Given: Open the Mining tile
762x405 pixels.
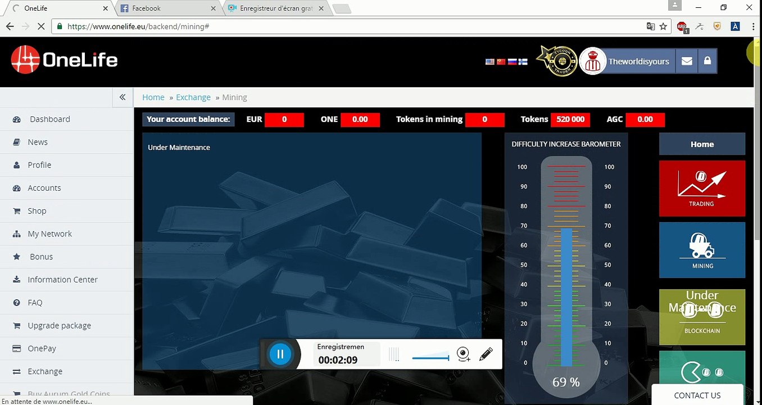Looking at the screenshot, I should [x=702, y=250].
